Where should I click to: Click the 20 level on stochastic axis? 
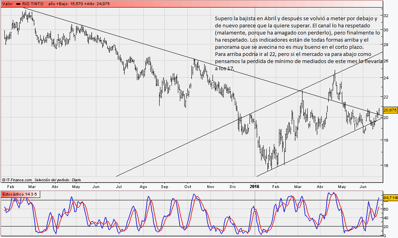pyautogui.click(x=386, y=226)
